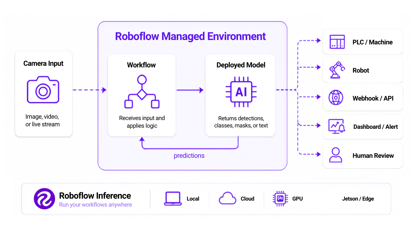Screen dimensions: 420x234
Task: Click 'Receives input and applies logic' text
Action: click(x=142, y=122)
